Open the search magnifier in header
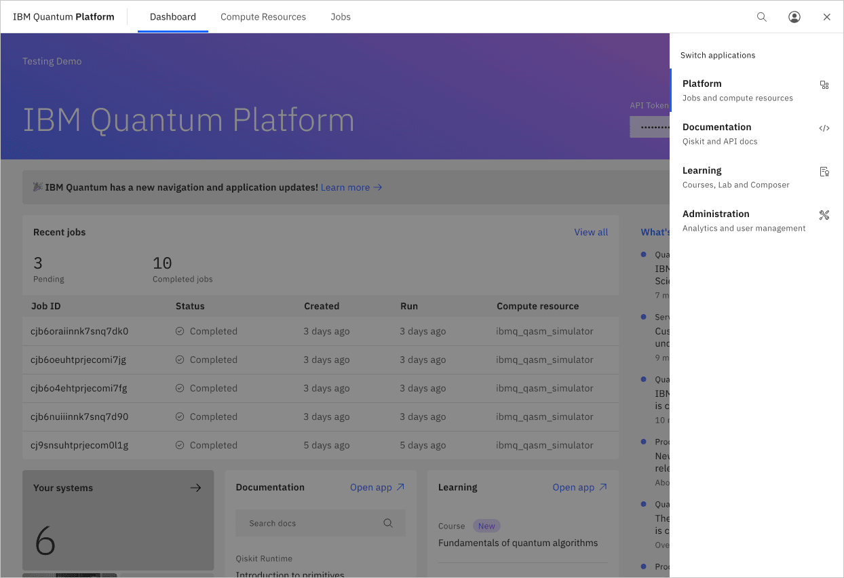 (x=762, y=17)
